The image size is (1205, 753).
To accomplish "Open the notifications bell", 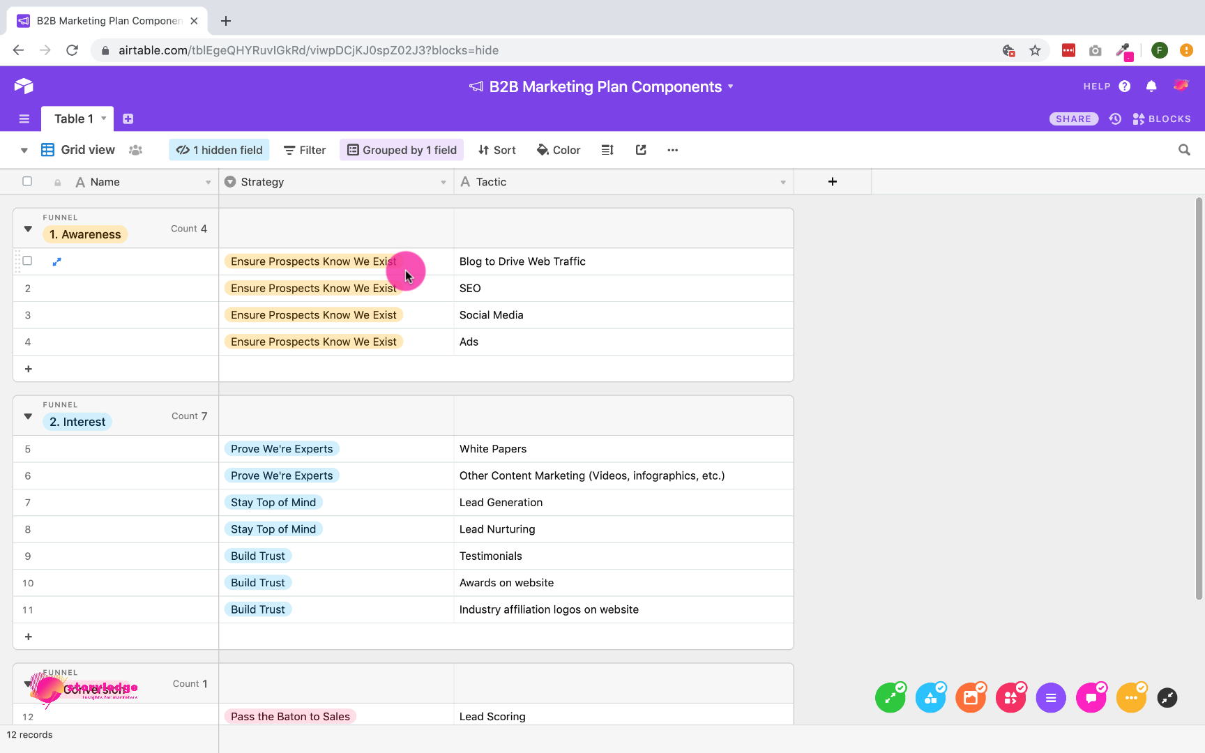I will point(1151,86).
